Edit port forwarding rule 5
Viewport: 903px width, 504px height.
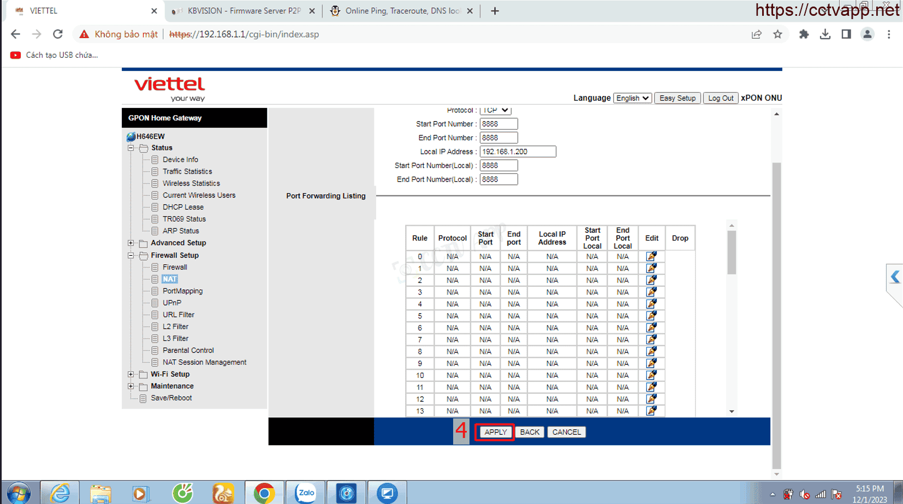[651, 316]
